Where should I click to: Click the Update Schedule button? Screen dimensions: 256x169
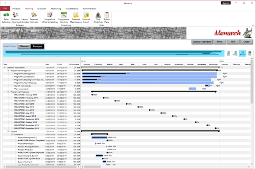click(202, 42)
